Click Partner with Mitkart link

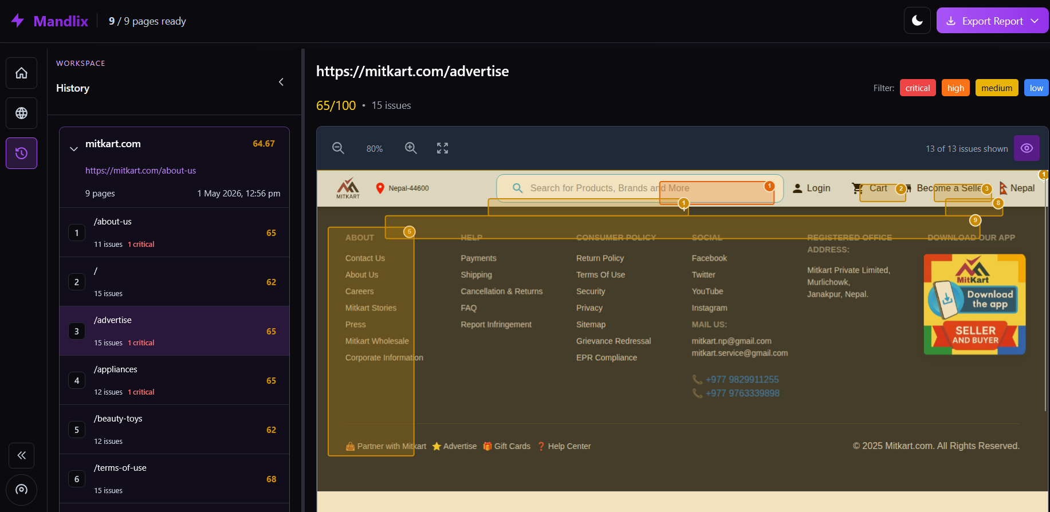(x=386, y=446)
